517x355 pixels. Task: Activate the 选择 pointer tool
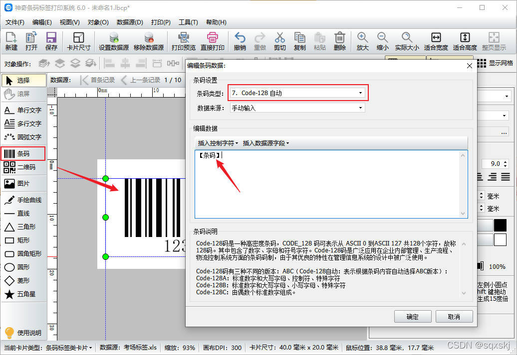24,80
